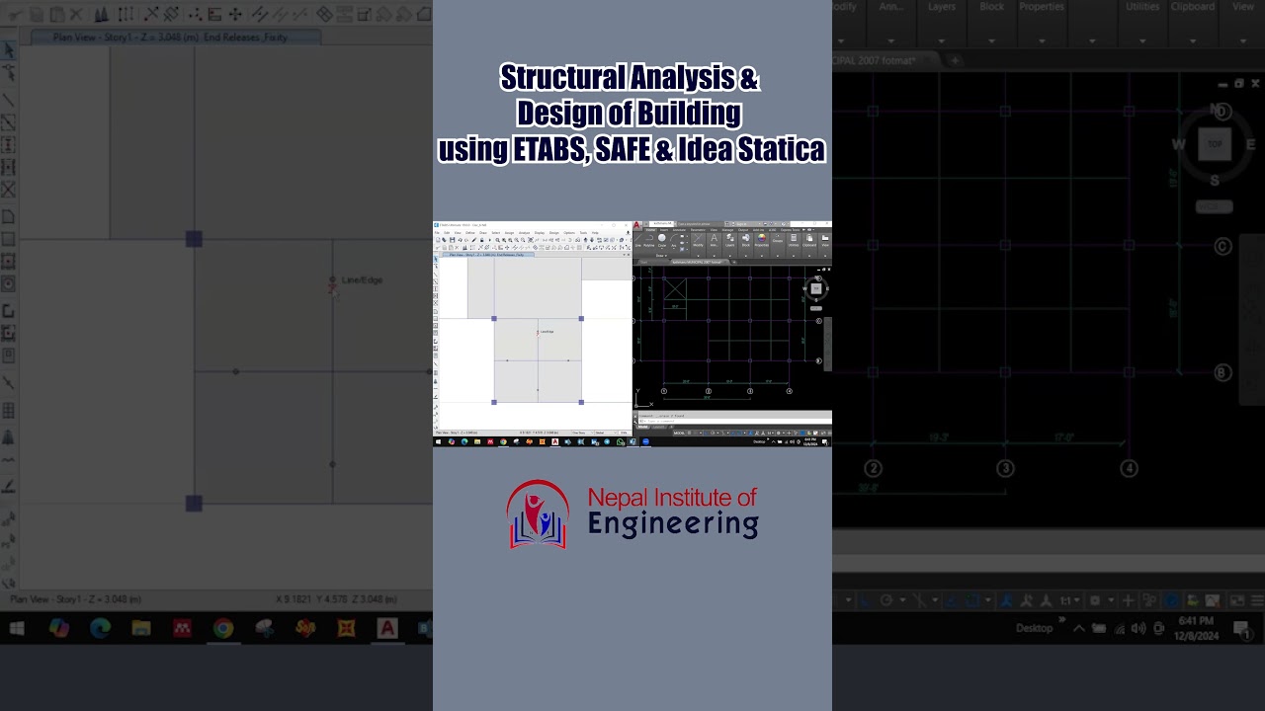1265x711 pixels.
Task: Open Windows Start menu
Action: coord(17,628)
